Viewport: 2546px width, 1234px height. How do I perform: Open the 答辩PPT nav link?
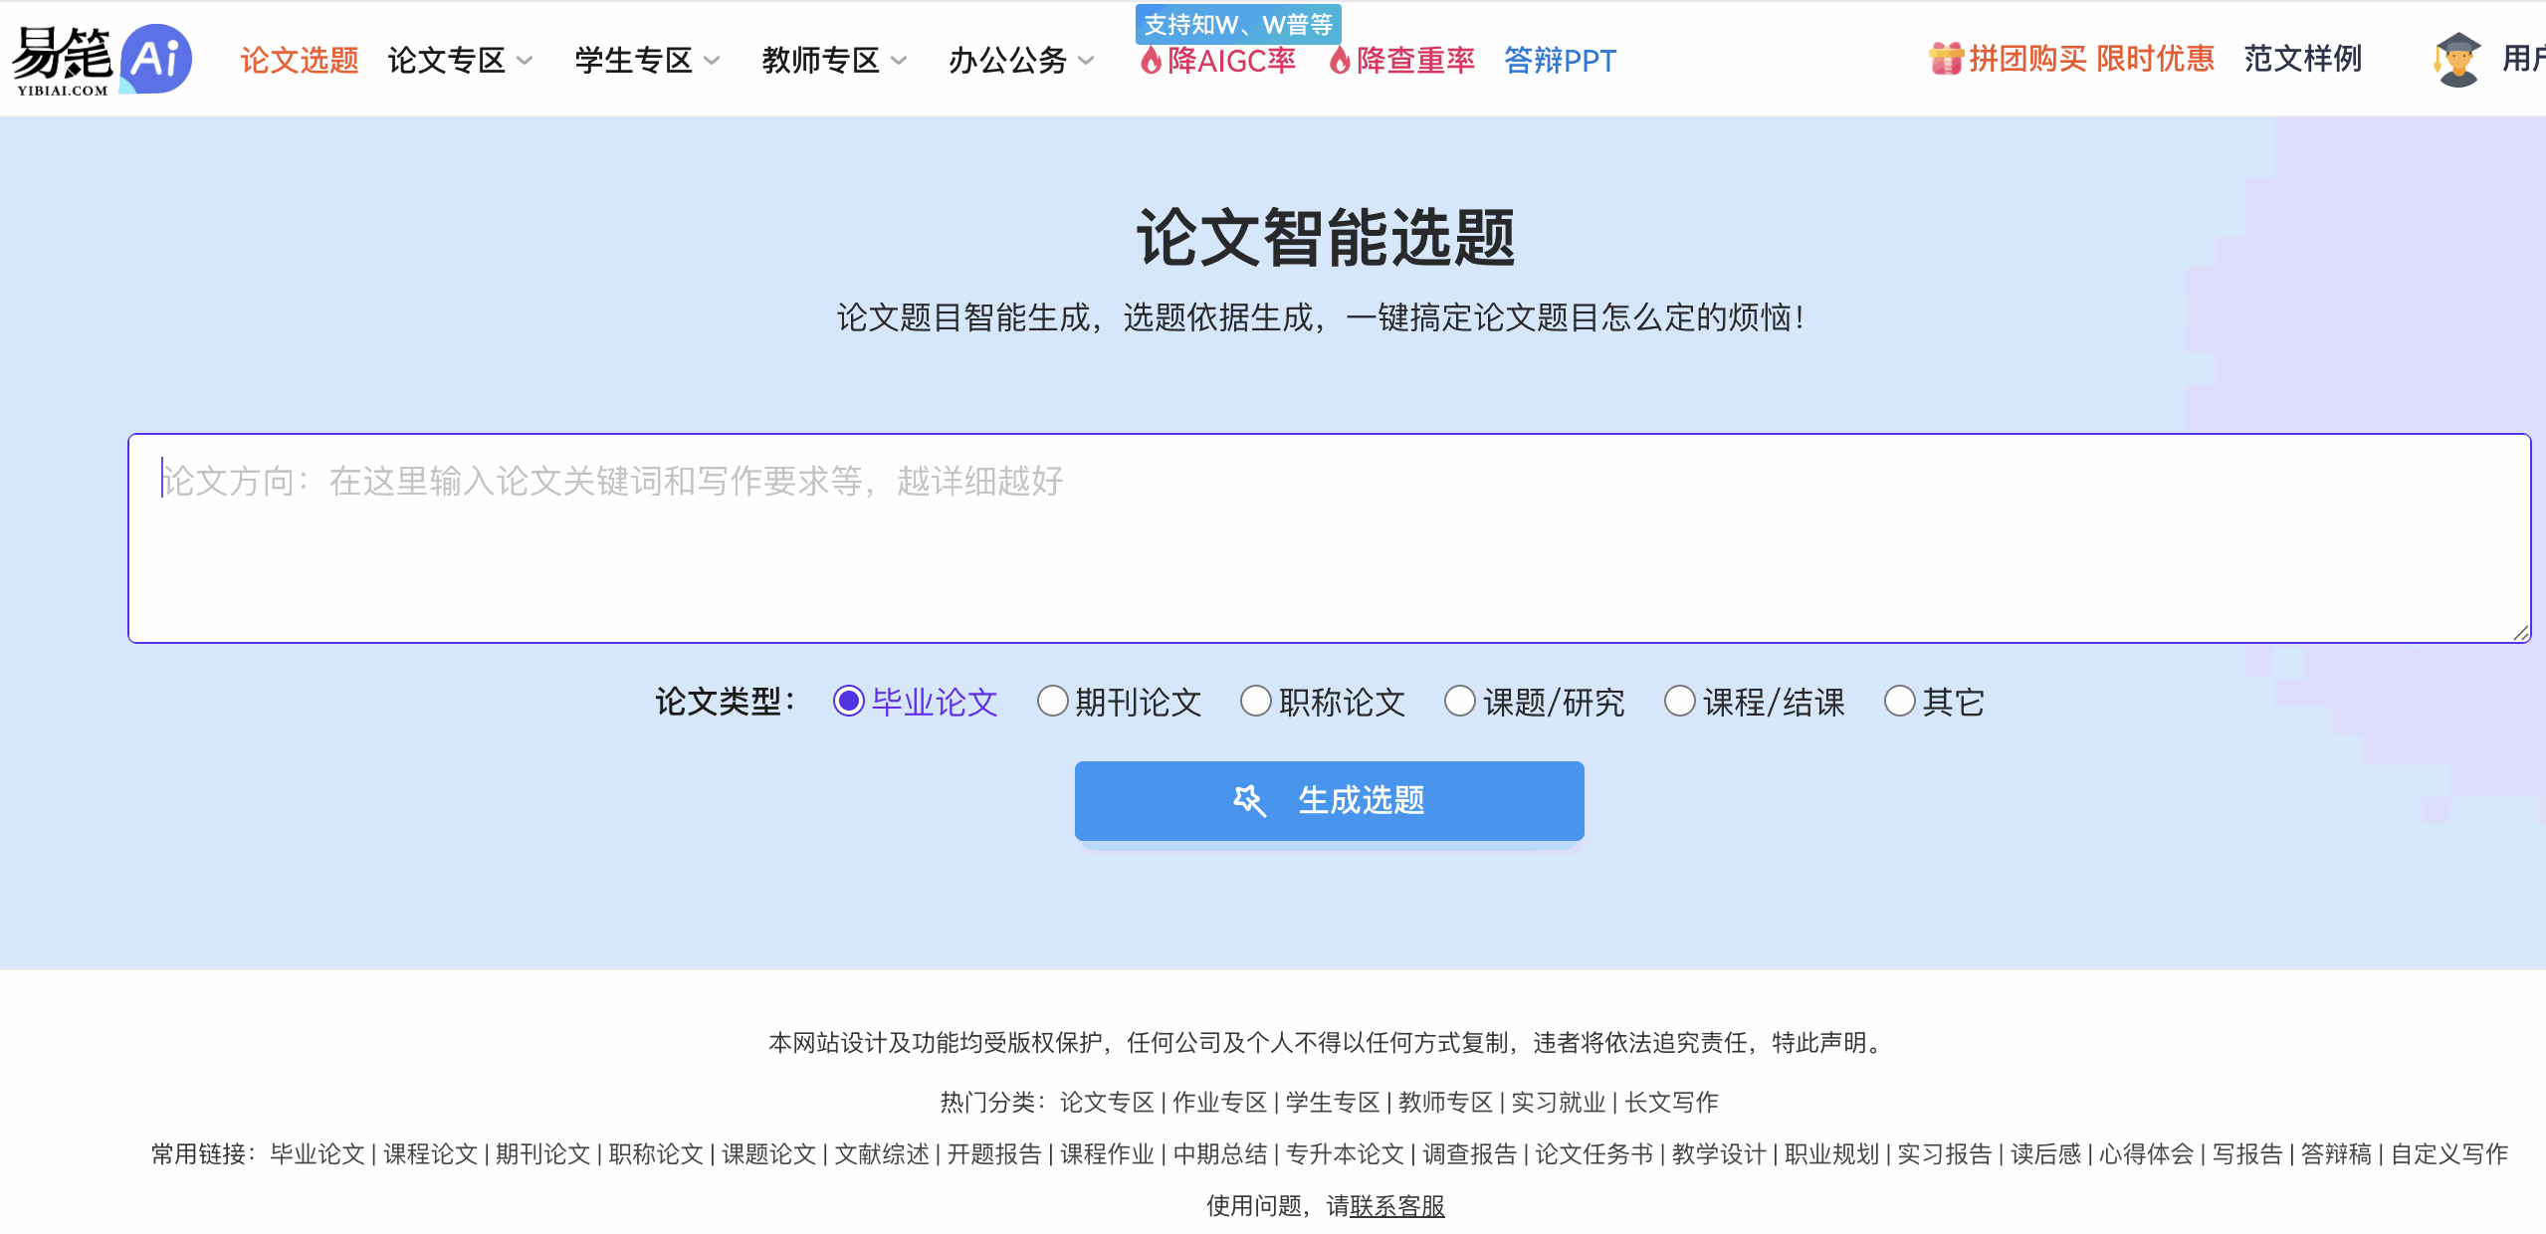click(1560, 61)
